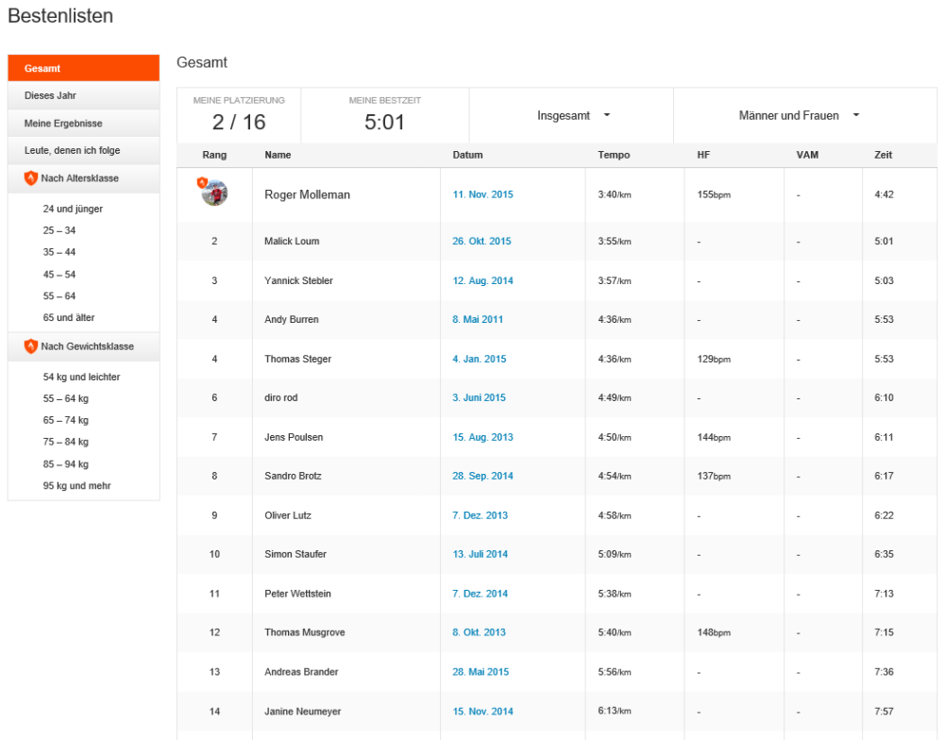The width and height of the screenshot is (944, 740).
Task: Click the Datum column header
Action: click(467, 155)
